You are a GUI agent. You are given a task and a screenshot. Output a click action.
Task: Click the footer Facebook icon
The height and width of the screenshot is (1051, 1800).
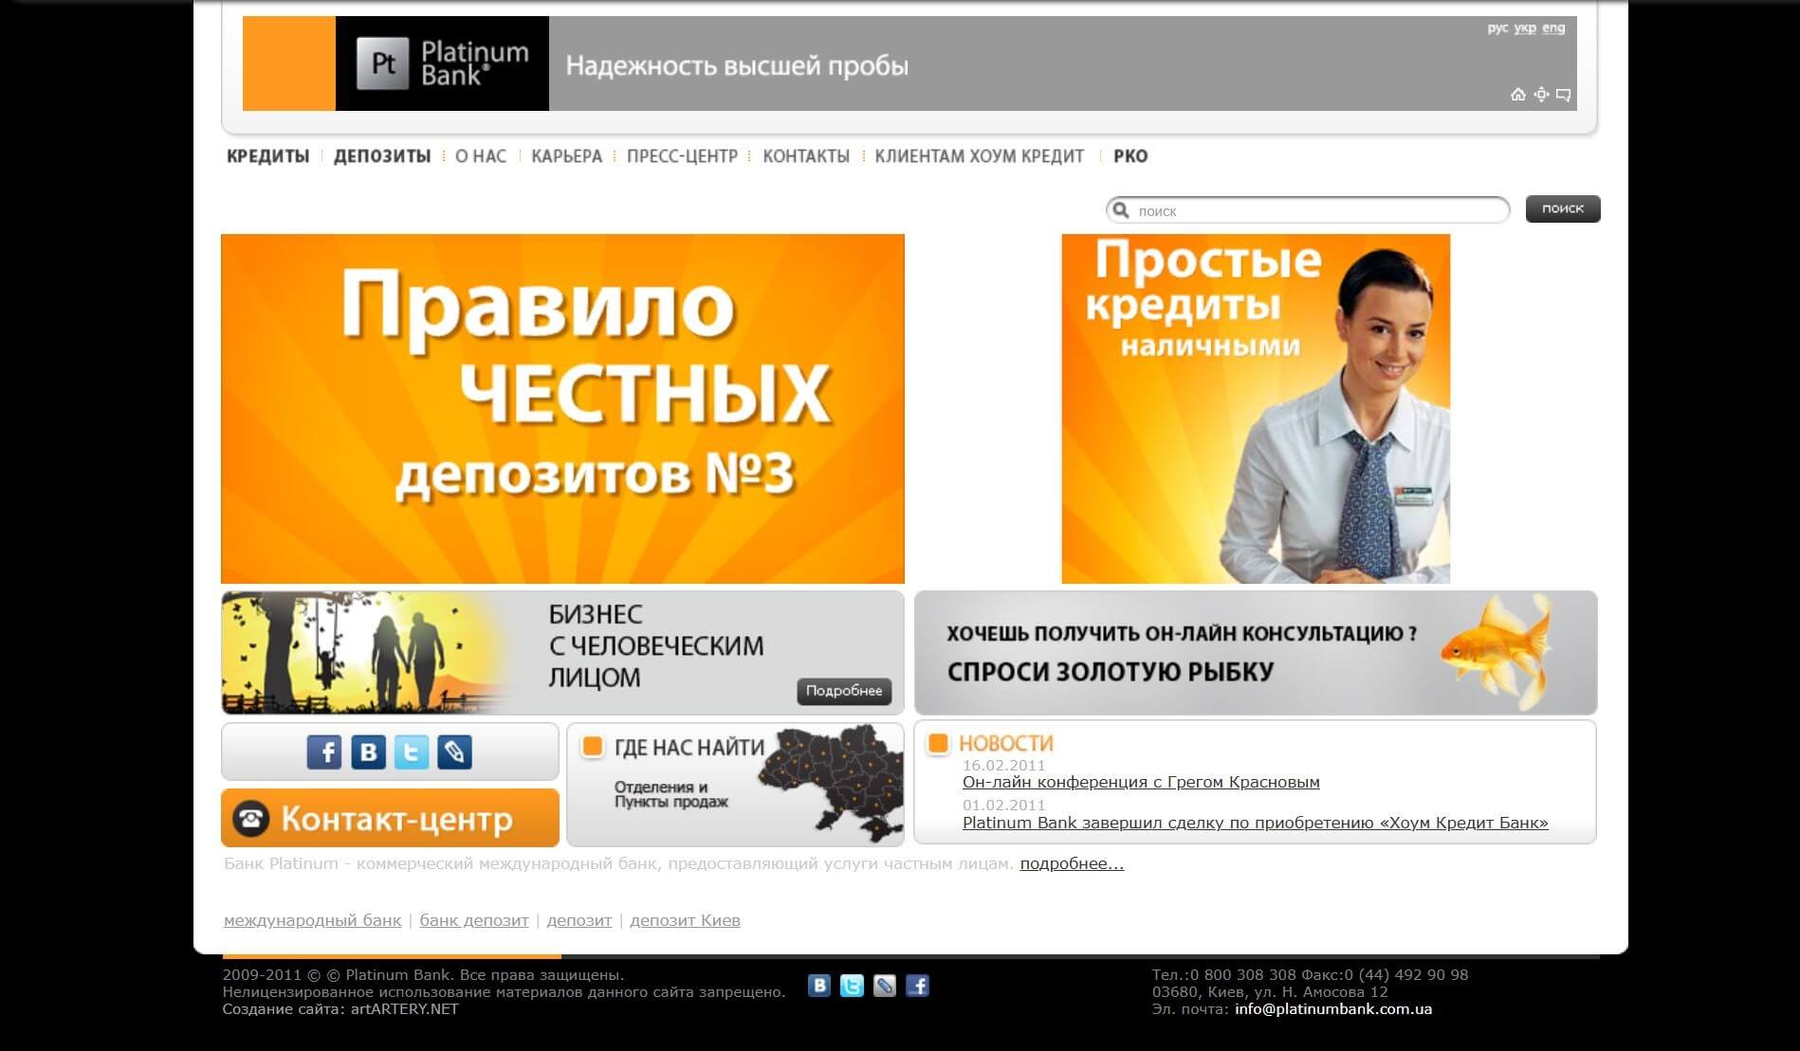917,986
